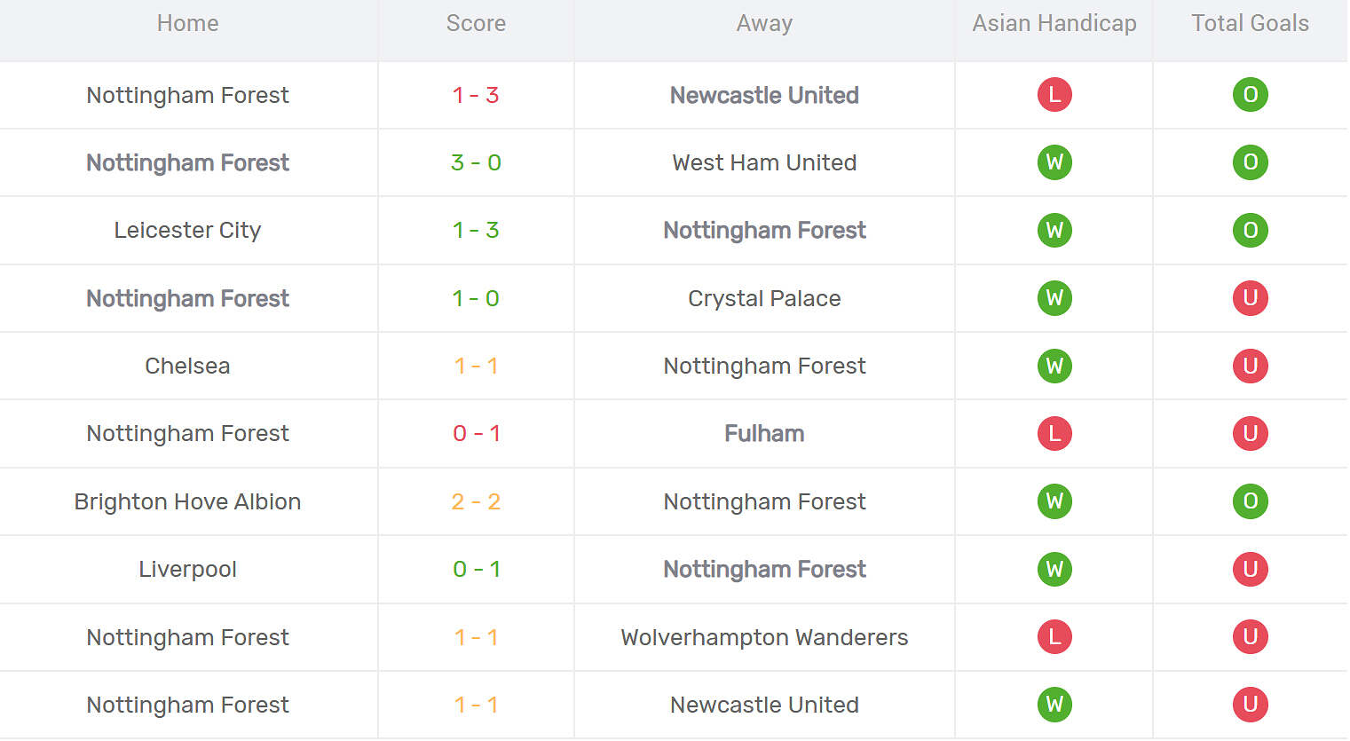This screenshot has width=1350, height=741.
Task: Click the Home column header
Action: click(187, 24)
